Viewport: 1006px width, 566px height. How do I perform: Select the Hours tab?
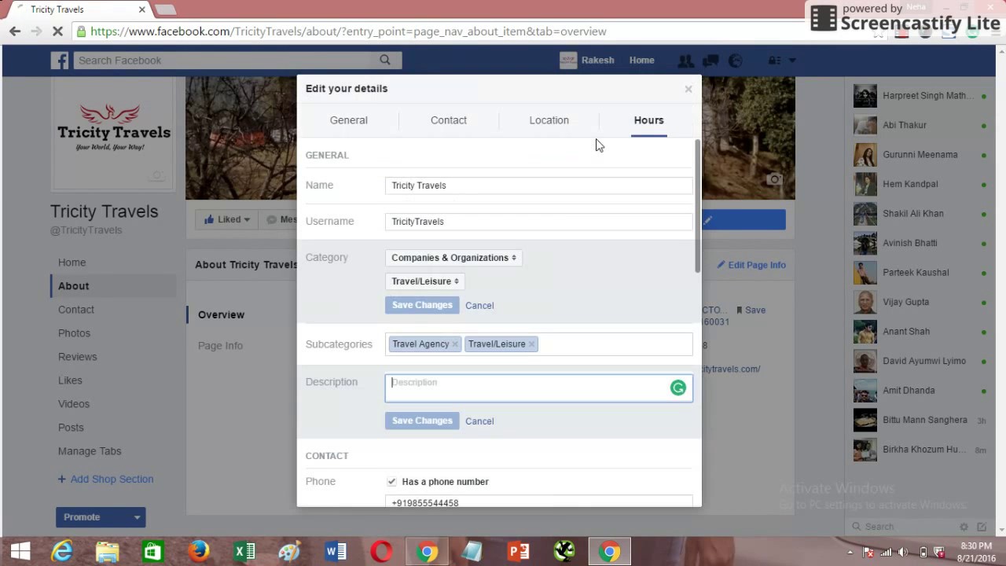point(648,120)
